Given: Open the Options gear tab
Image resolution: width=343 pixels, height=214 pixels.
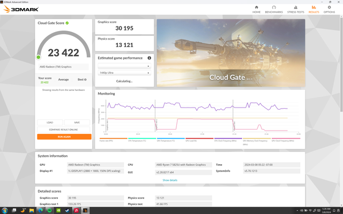Looking at the screenshot, I should pos(329,10).
